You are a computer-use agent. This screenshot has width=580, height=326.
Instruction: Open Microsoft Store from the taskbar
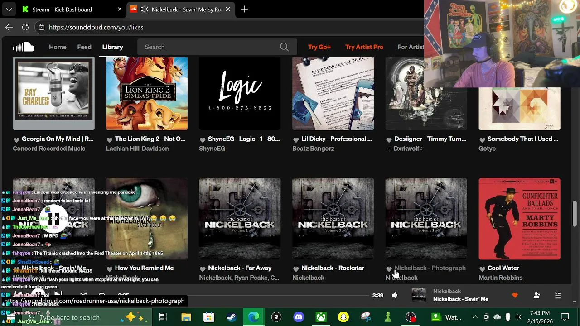[x=208, y=317]
